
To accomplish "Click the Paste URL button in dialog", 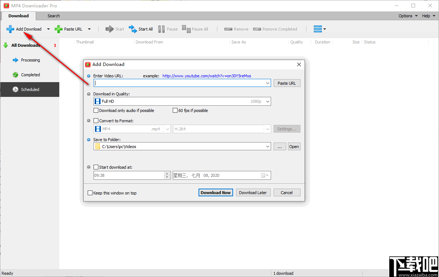I will 287,83.
